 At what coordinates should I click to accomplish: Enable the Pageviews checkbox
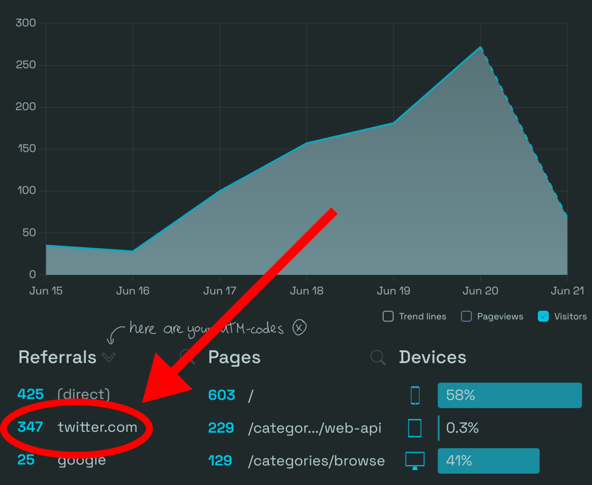click(466, 316)
